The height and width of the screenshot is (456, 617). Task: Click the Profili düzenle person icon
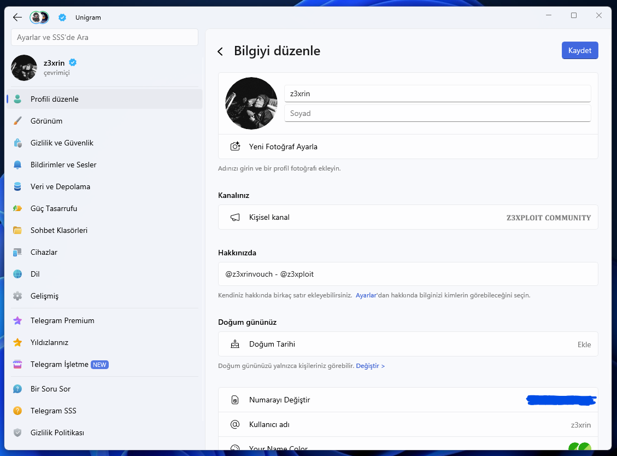click(17, 99)
